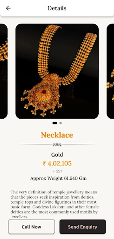Select the Approx Weight 61.640 Gm text
The width and height of the screenshot is (114, 239).
coord(58,178)
